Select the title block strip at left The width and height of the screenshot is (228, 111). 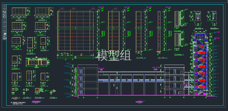4,22
